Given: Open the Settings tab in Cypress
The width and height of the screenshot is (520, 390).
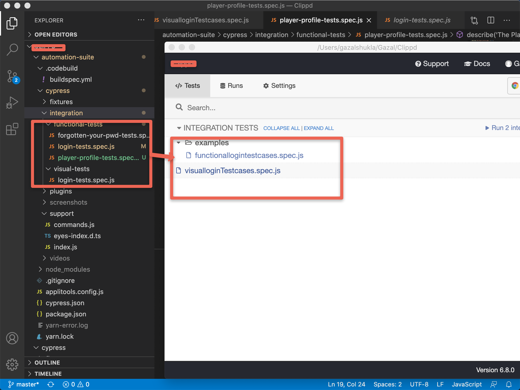Looking at the screenshot, I should [279, 86].
